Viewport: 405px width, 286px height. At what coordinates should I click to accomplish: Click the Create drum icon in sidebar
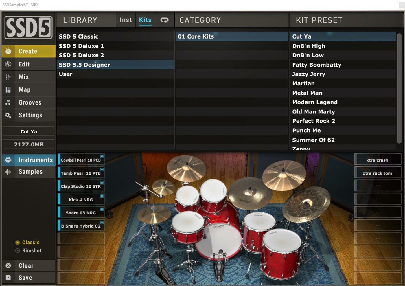pos(8,51)
